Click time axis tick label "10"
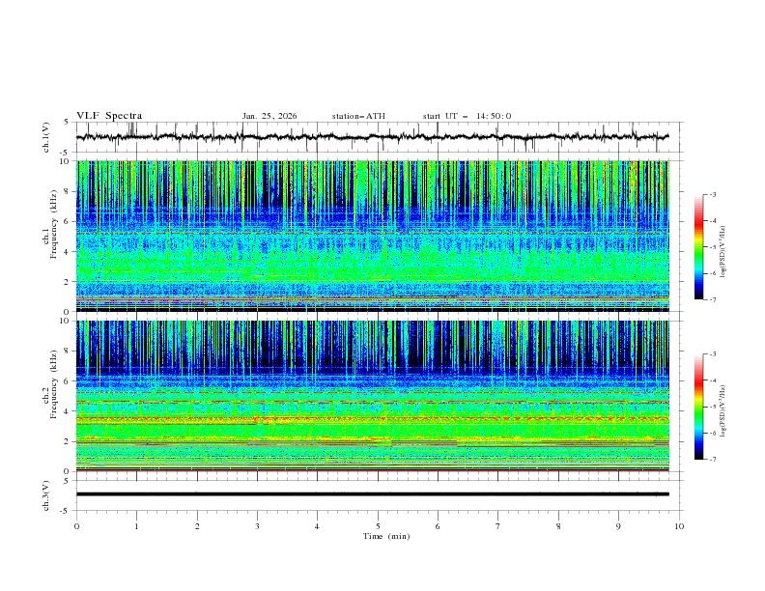Screen dimensions: 765x591 [679, 526]
